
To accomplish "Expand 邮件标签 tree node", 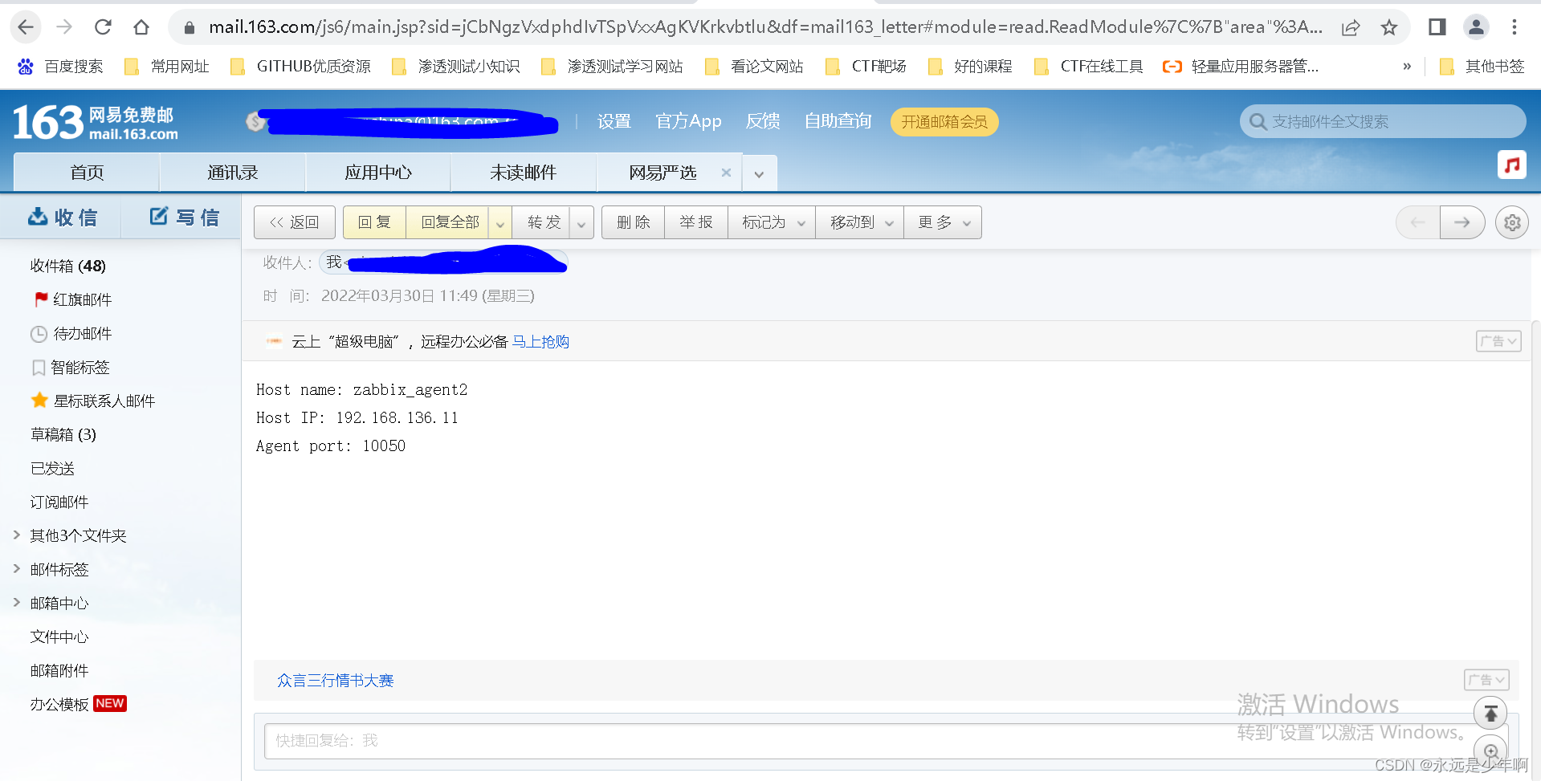I will coord(16,568).
